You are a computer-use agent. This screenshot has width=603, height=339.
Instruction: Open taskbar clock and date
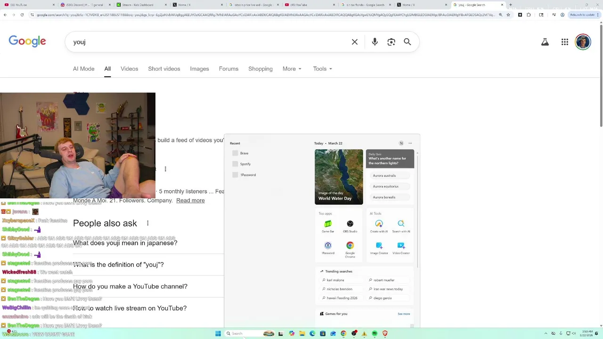click(587, 333)
